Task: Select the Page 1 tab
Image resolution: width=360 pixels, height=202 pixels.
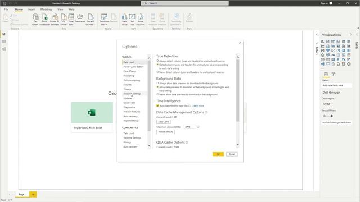Action: click(22, 194)
